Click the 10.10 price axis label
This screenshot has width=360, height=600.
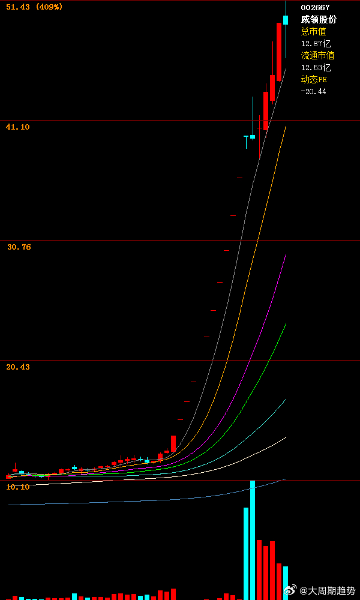(17, 487)
